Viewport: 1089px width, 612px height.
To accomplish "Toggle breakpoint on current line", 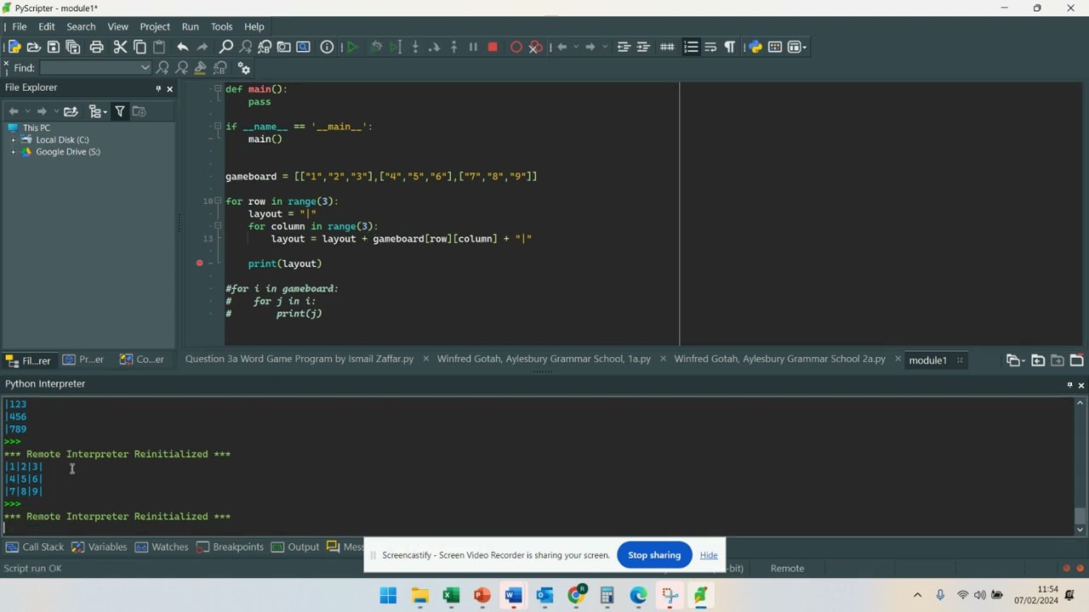I will pyautogui.click(x=516, y=48).
